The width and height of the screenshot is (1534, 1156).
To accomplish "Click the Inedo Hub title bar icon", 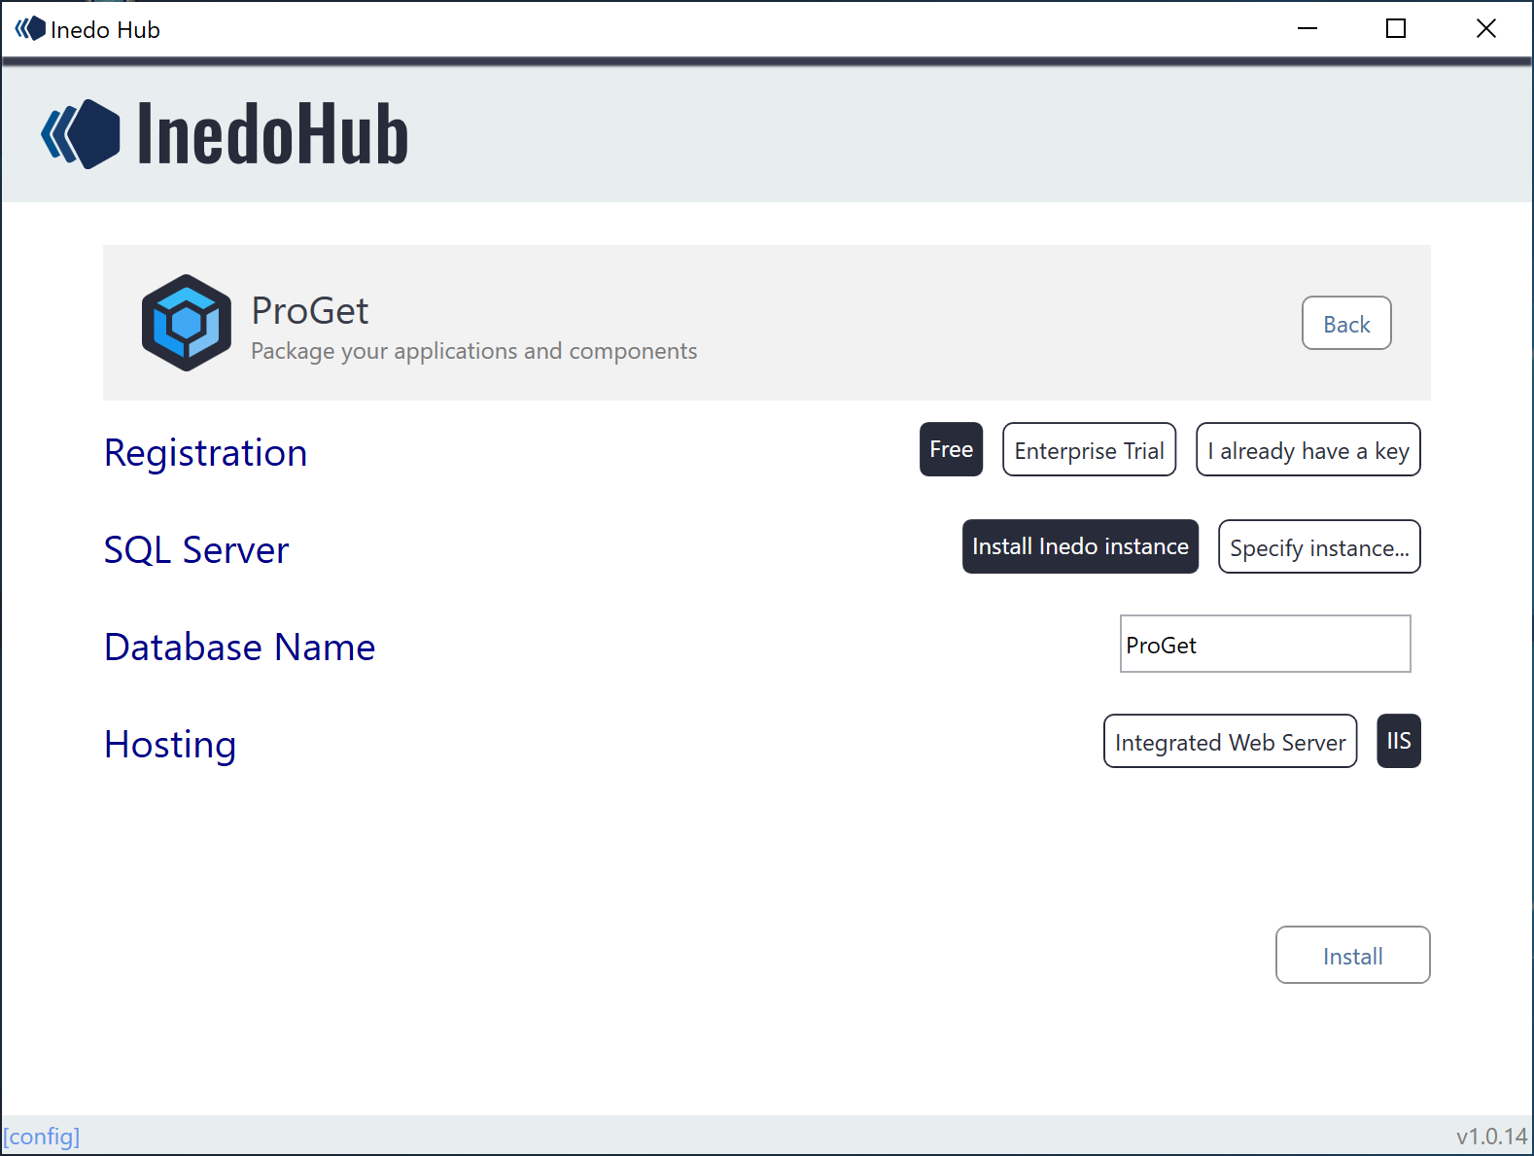I will [30, 29].
